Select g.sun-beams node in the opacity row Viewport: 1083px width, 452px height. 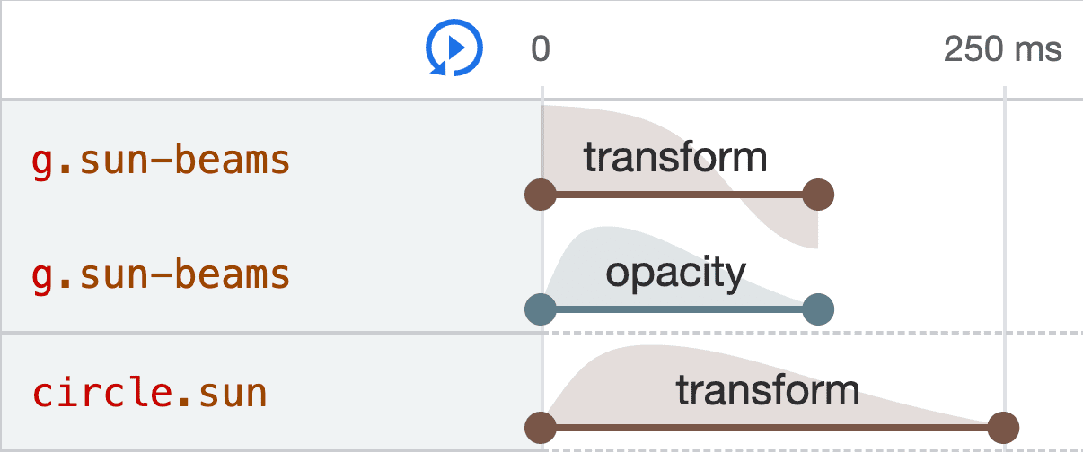pos(162,276)
